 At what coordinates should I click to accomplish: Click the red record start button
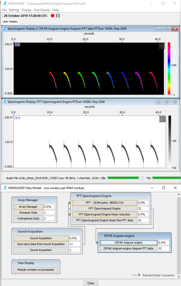coord(53,16)
